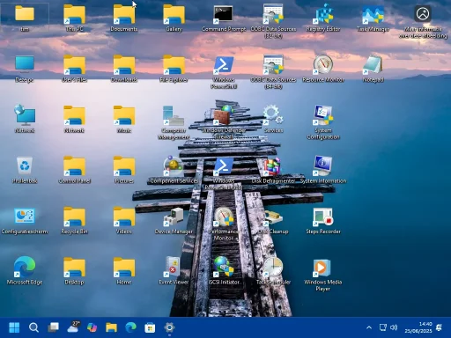Open the This PC shortcut
451x338 pixels.
[74, 17]
